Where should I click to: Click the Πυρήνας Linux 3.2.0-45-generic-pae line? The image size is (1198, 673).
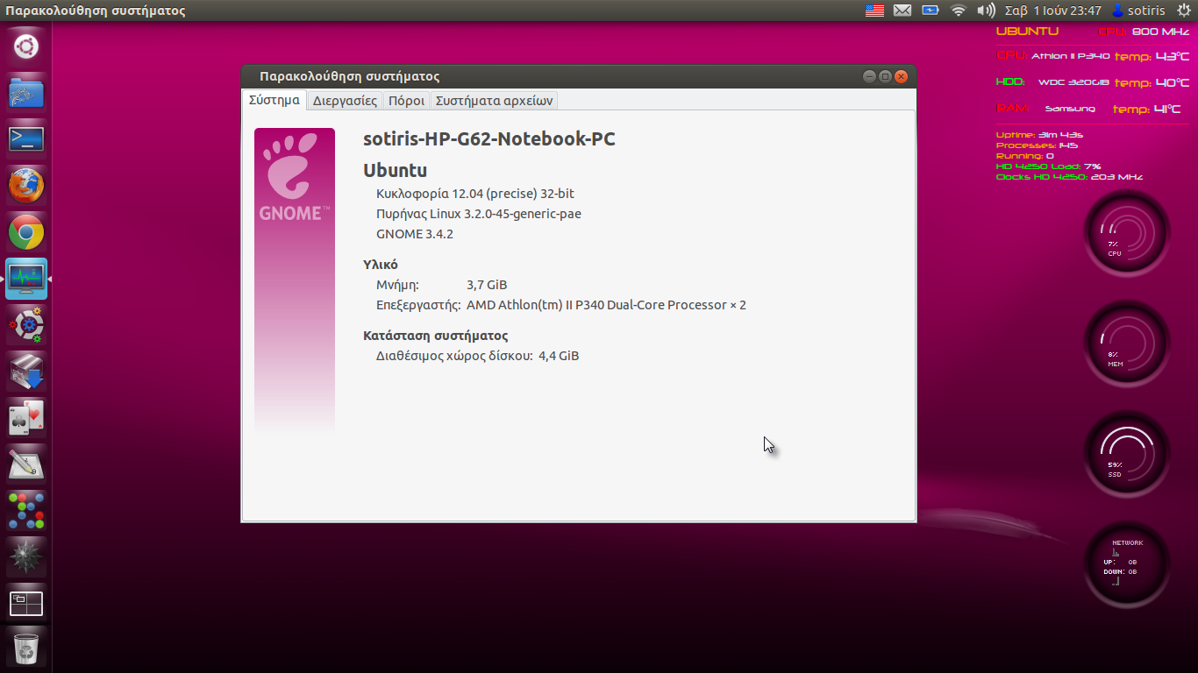pyautogui.click(x=479, y=214)
